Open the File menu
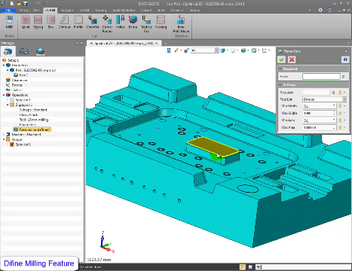The width and height of the screenshot is (352, 271). 8,10
